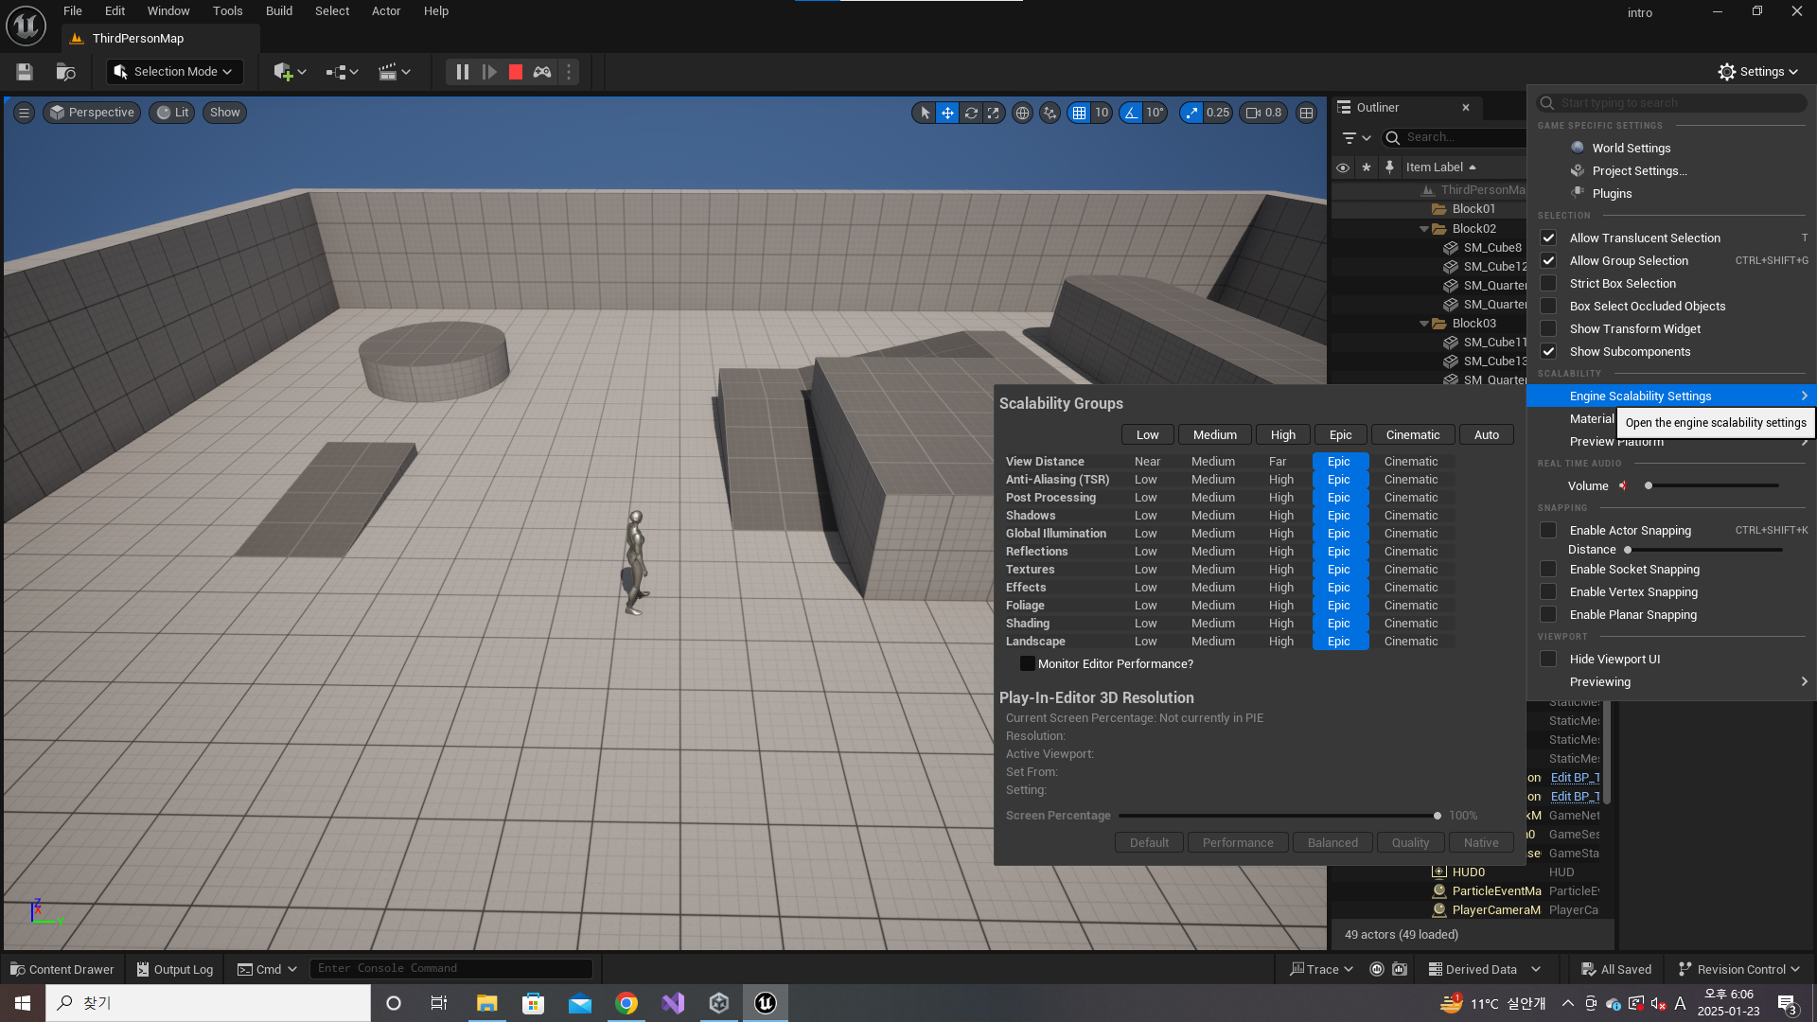Open the Actor menu
Screen dimensions: 1817x1022
pos(386,11)
